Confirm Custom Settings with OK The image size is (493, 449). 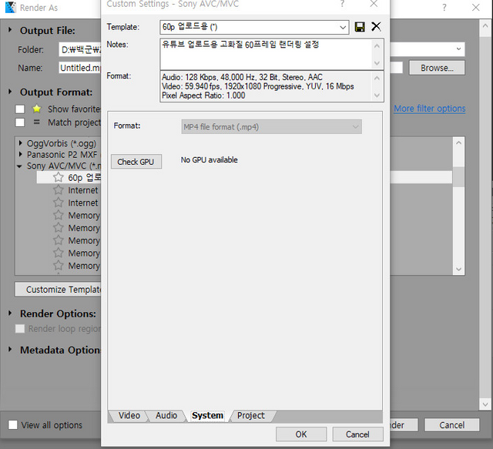[x=301, y=434]
